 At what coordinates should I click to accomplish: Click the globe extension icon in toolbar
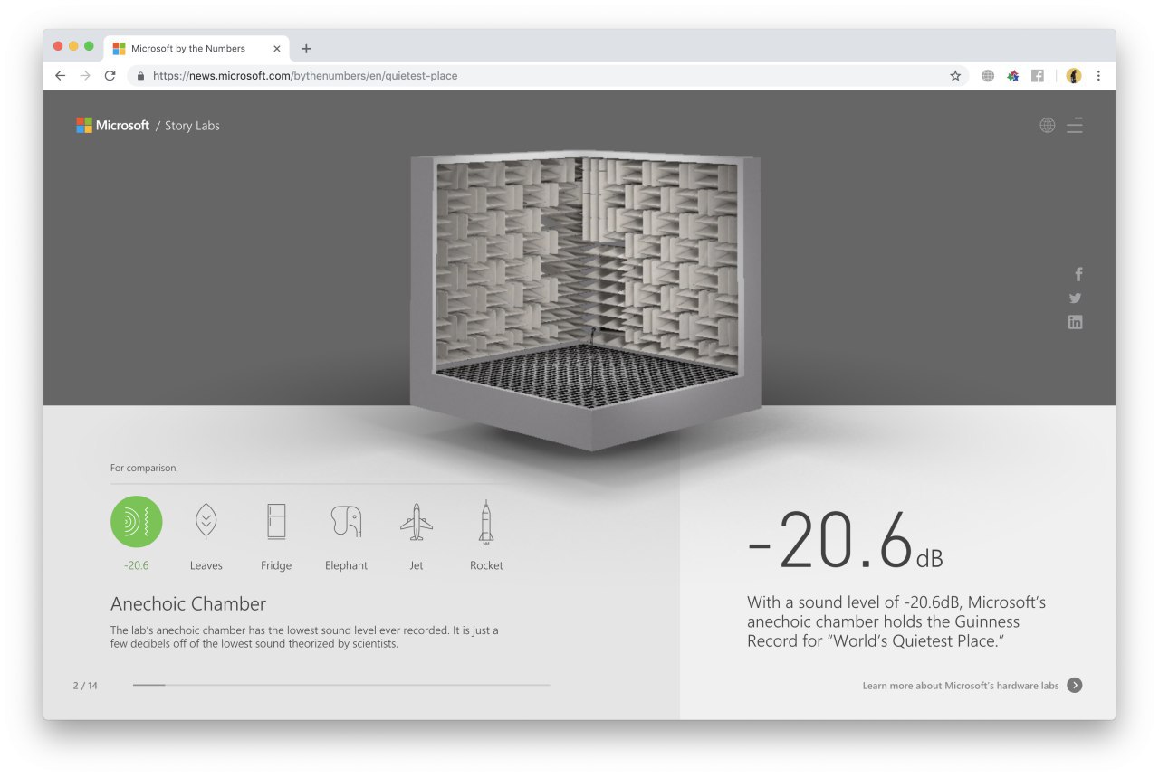988,76
